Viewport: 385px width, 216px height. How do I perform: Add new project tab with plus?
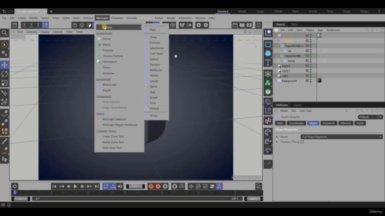pyautogui.click(x=51, y=11)
